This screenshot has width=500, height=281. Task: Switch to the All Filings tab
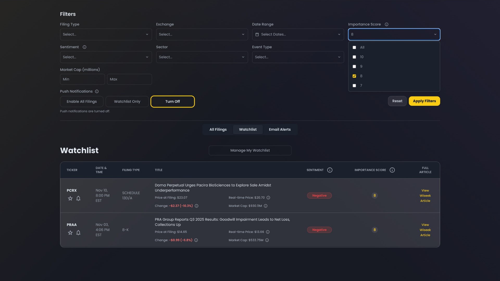click(x=218, y=129)
